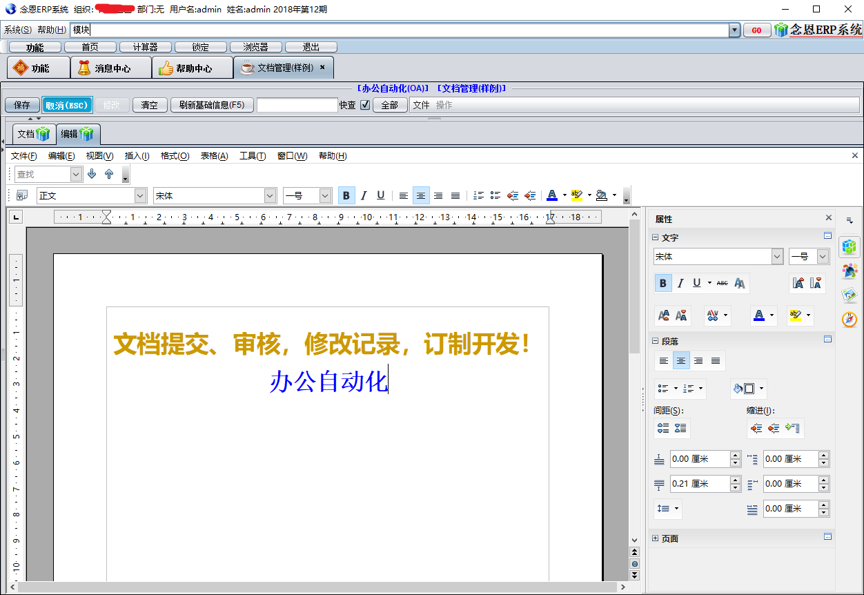Click strikethrough ABC icon in properties panel

722,283
